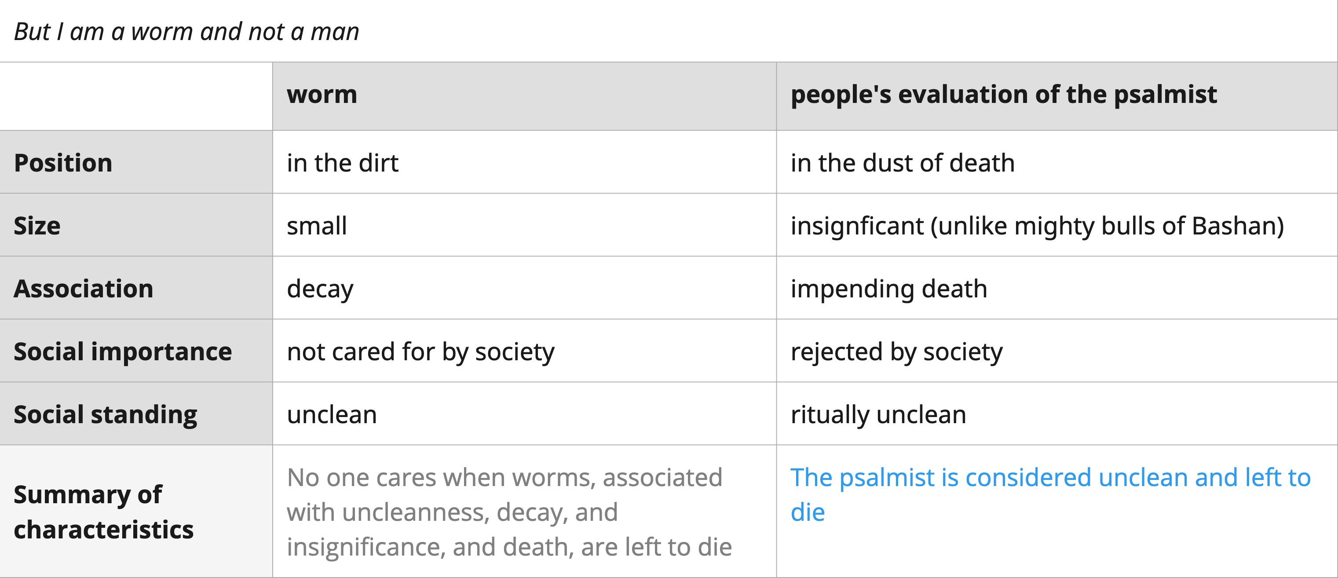Click the 'Position' row label
This screenshot has width=1338, height=578.
point(63,163)
